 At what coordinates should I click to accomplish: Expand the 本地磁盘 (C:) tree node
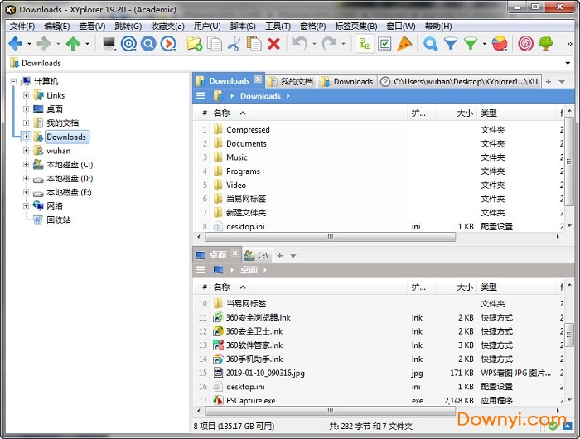[x=26, y=165]
